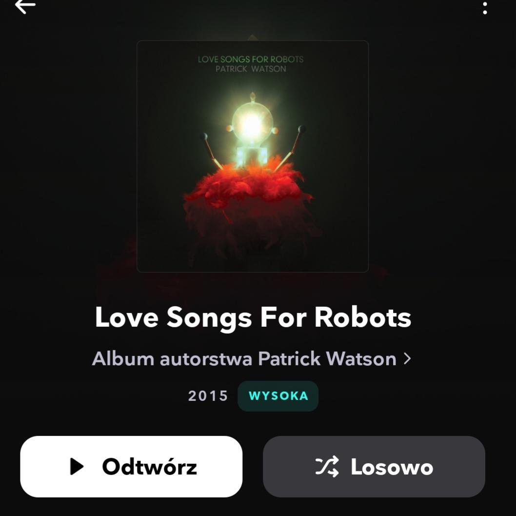Viewport: 516px width, 516px height.
Task: Tap the 2015 release year label
Action: click(208, 396)
